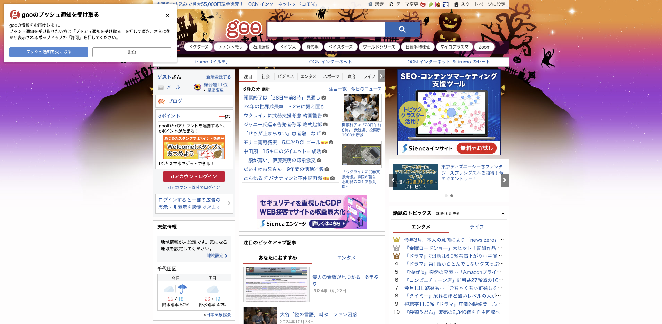Click the carousel previous arrow
This screenshot has width=662, height=324.
click(393, 180)
